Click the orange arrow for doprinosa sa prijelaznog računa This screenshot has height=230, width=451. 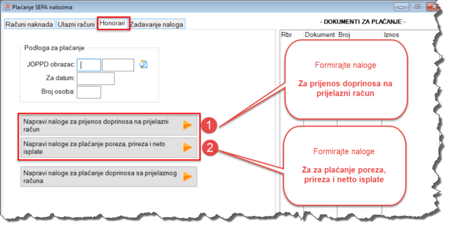(x=187, y=177)
